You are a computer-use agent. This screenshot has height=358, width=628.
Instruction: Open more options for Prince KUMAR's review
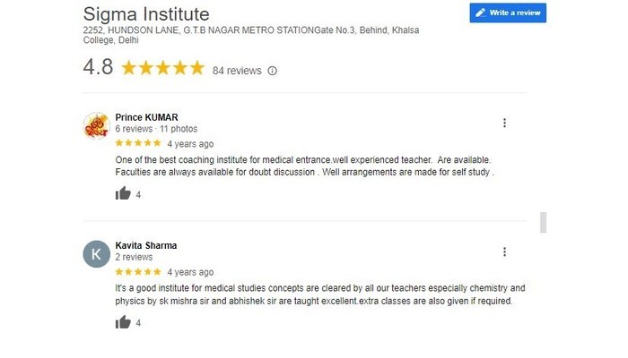coord(504,124)
